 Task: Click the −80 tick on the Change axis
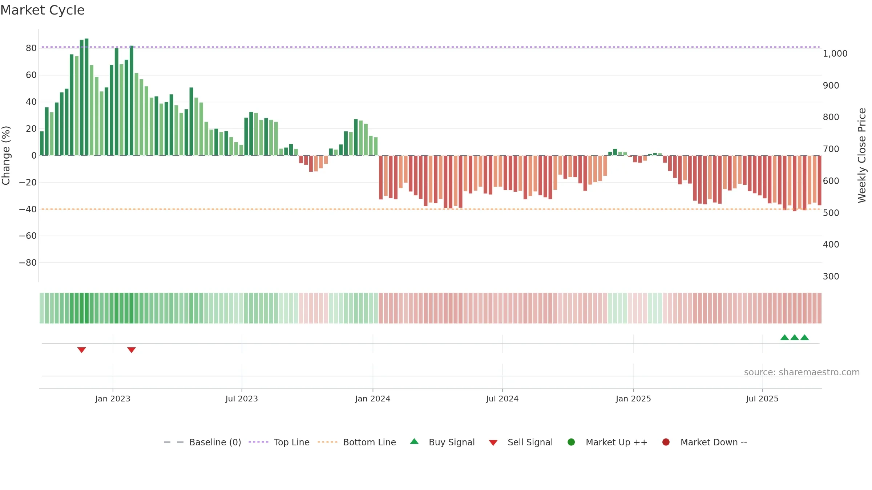(28, 263)
